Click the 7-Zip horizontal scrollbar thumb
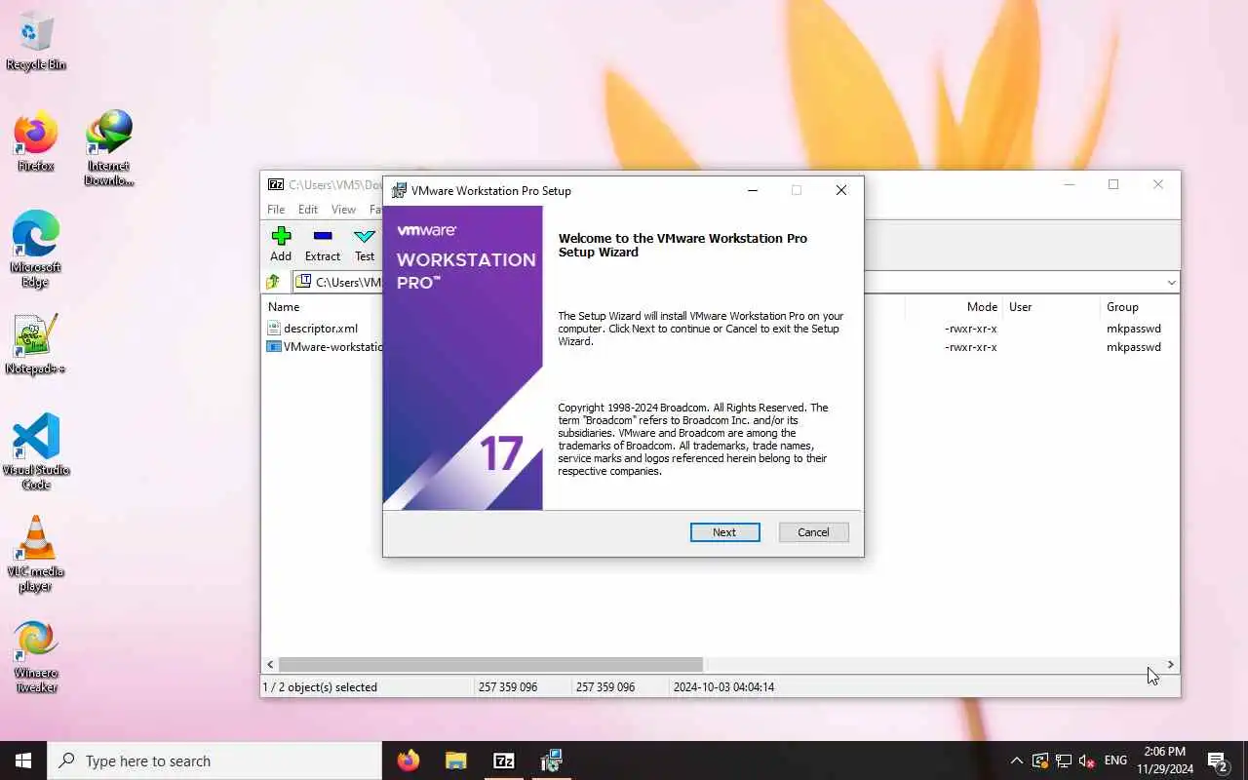1248x780 pixels. 490,665
